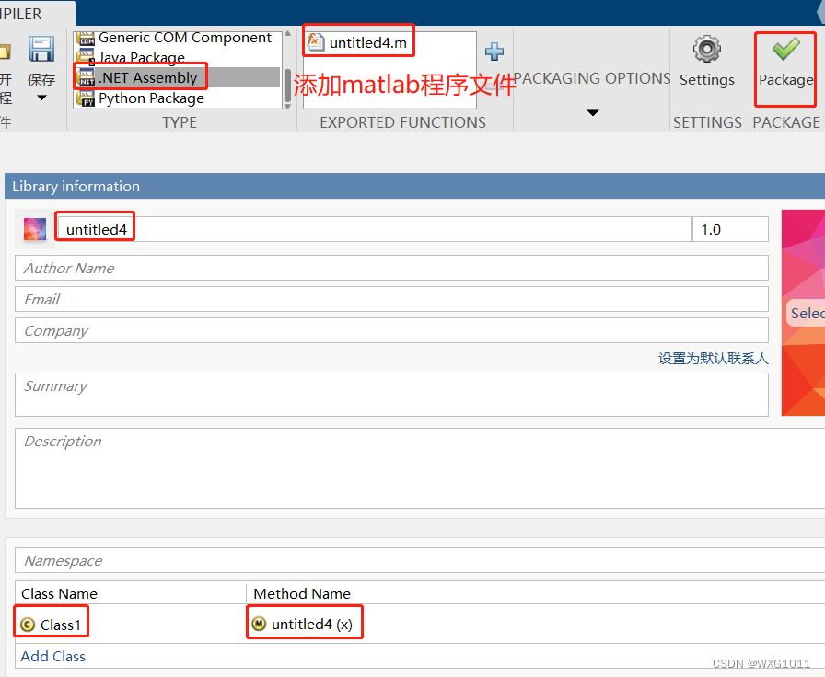Click the 设置为默认联系人 link
This screenshot has width=825, height=677.
pos(714,359)
